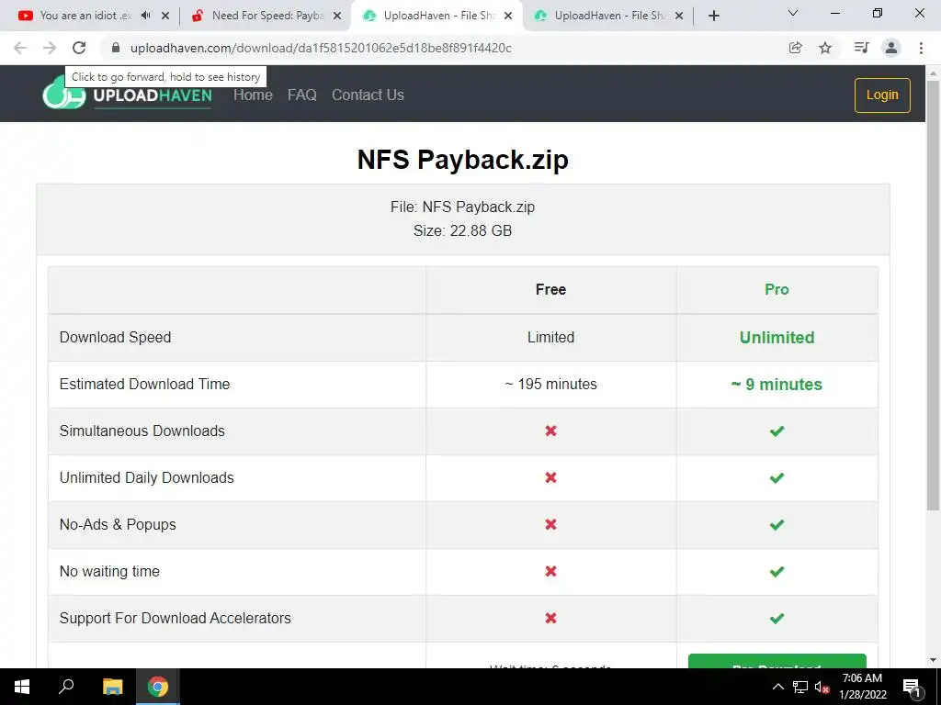This screenshot has height=705, width=941.
Task: Click the padlock site info icon
Action: point(116,48)
